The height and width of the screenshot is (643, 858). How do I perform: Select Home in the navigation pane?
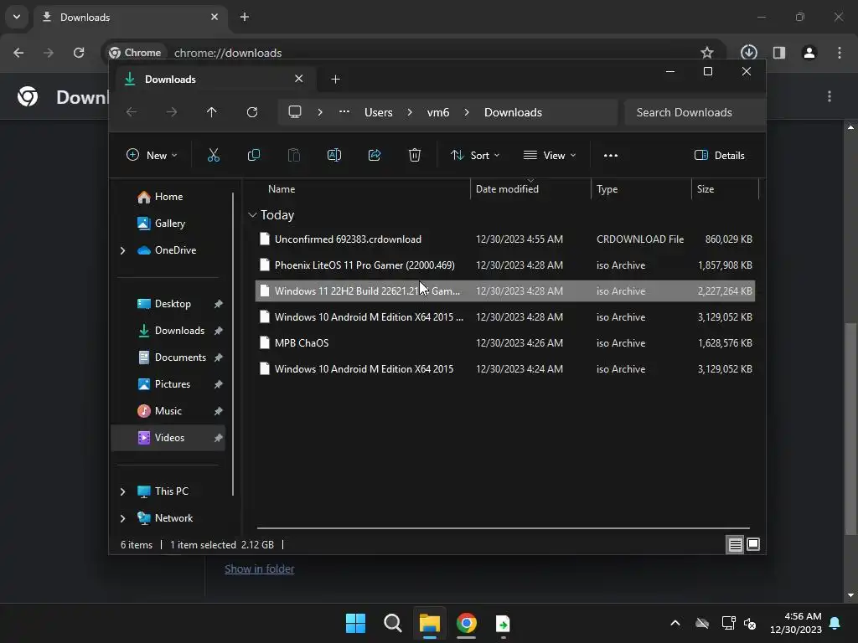coord(168,197)
